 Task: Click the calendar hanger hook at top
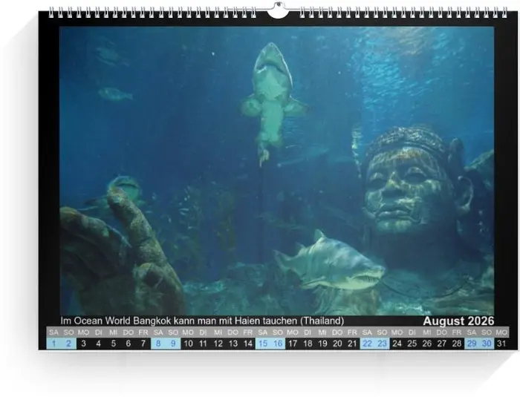click(278, 10)
